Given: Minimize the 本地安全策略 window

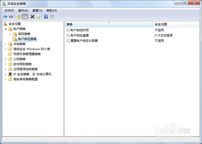Looking at the screenshot, I should (178, 3).
